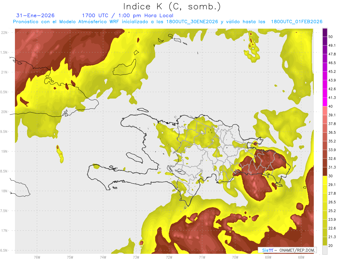
Task: Click the colorbar value 43.9
Action: (332, 80)
